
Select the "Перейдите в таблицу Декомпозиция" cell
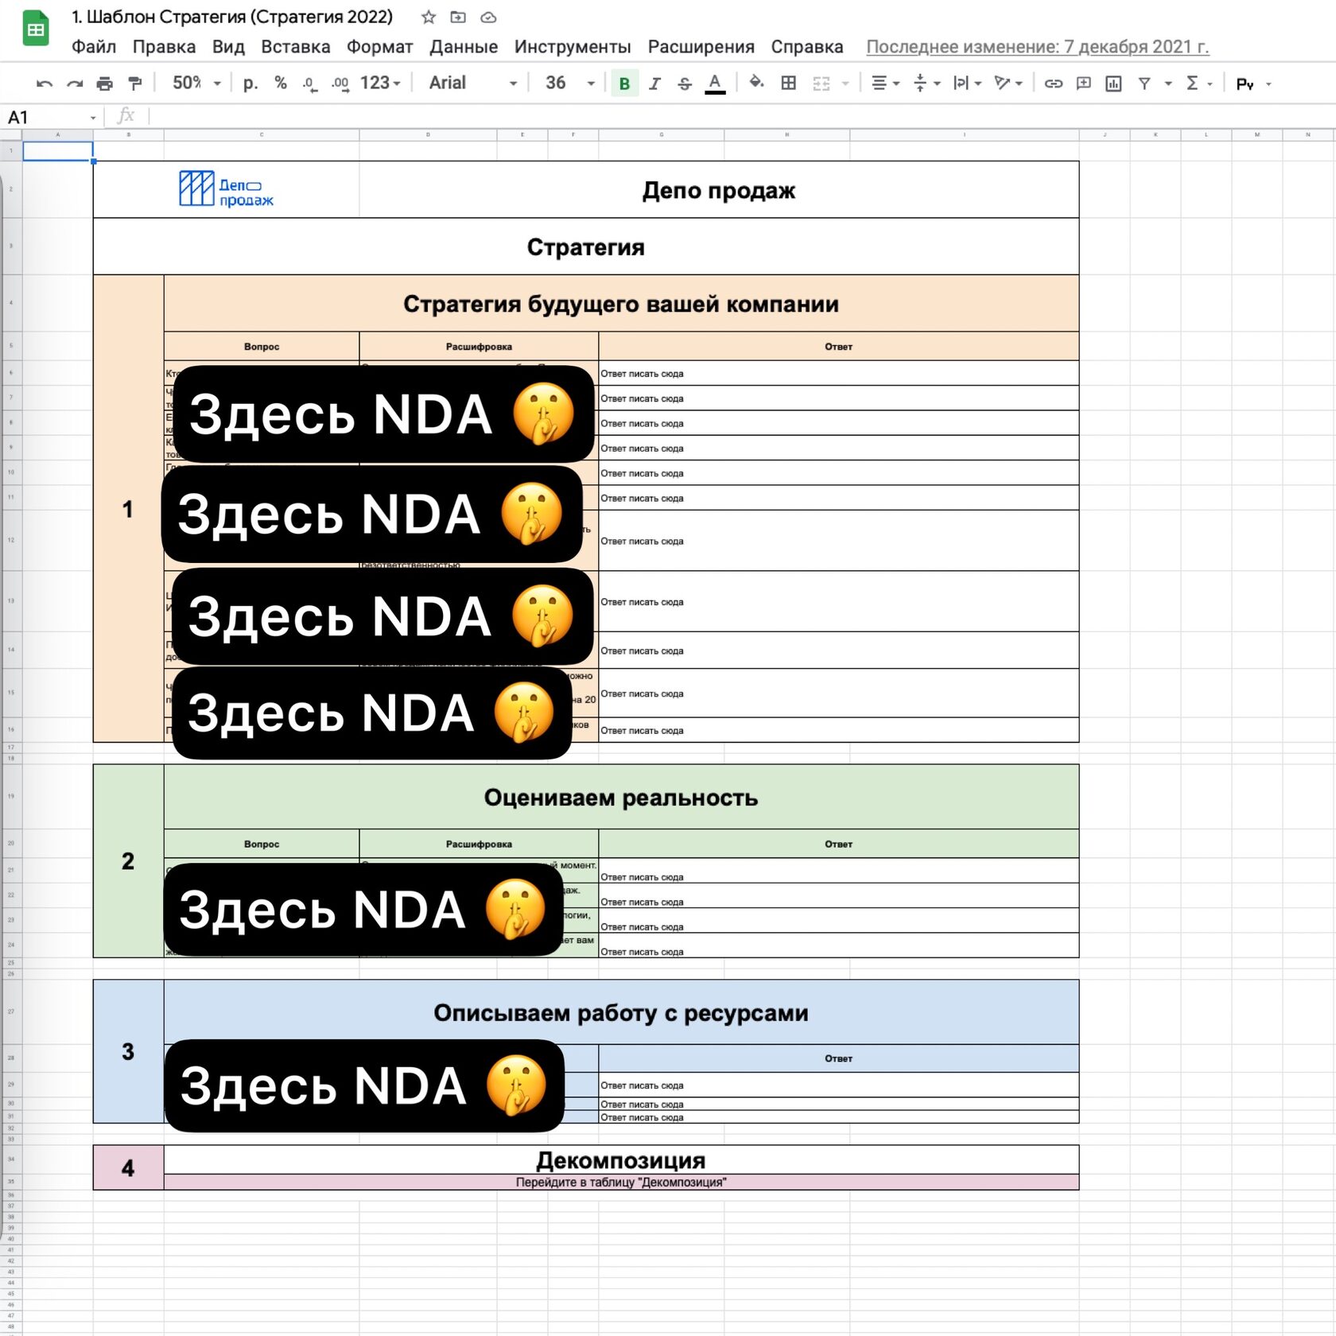pyautogui.click(x=621, y=1183)
